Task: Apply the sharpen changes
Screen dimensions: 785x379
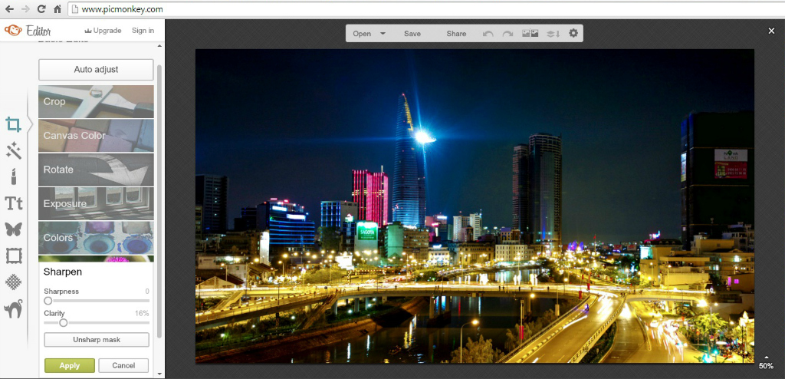Action: pyautogui.click(x=70, y=365)
